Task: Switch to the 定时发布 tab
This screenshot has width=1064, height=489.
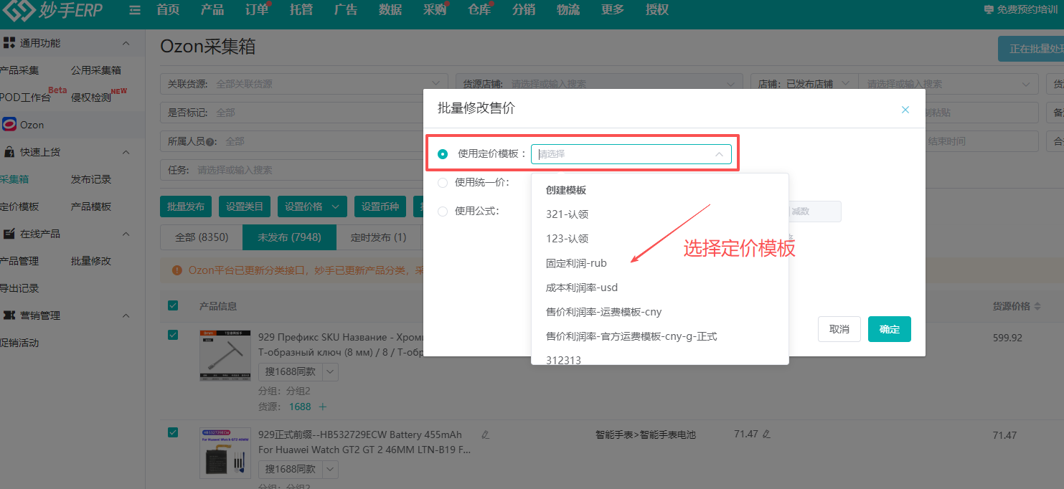Action: 378,237
